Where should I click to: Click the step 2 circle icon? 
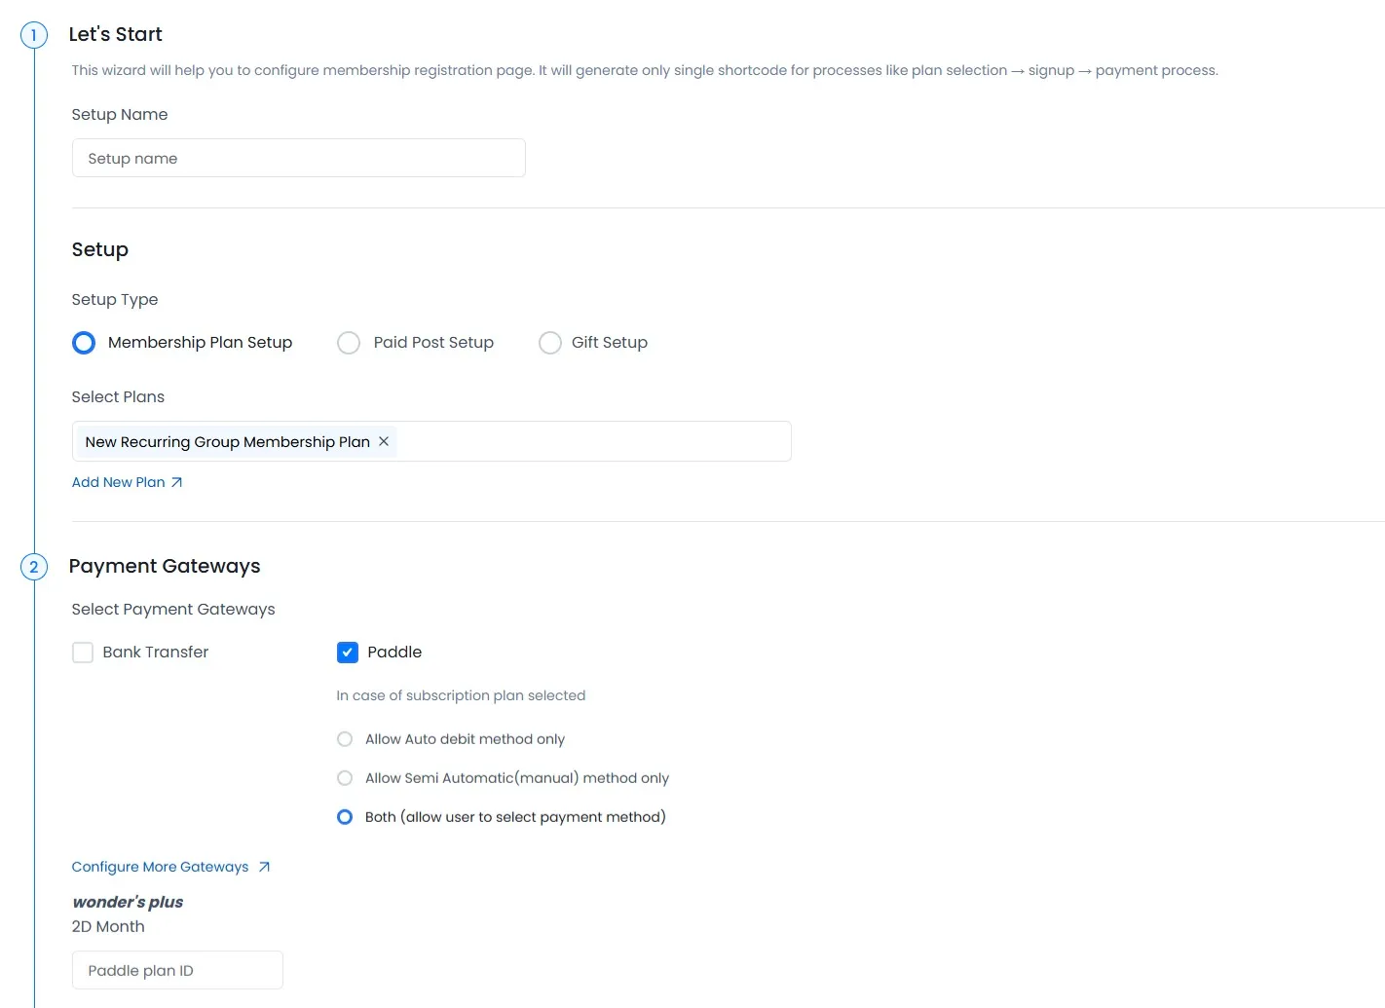coord(34,567)
